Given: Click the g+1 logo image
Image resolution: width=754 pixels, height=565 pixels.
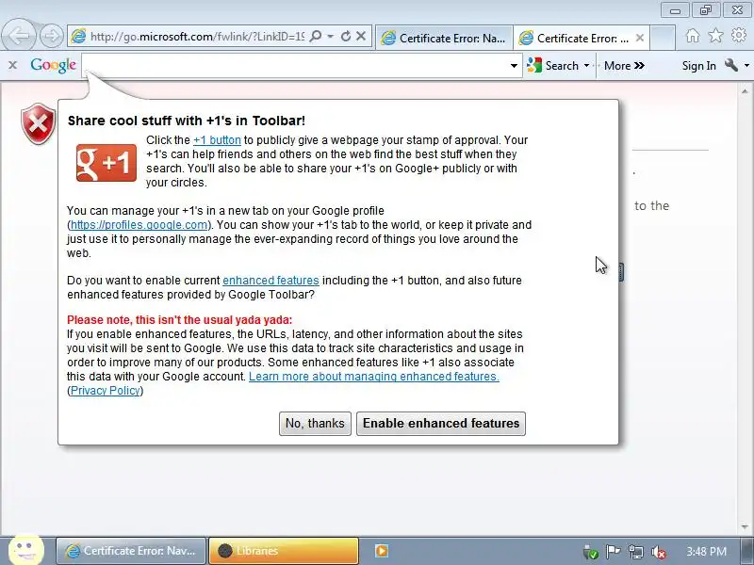Looking at the screenshot, I should coord(107,162).
